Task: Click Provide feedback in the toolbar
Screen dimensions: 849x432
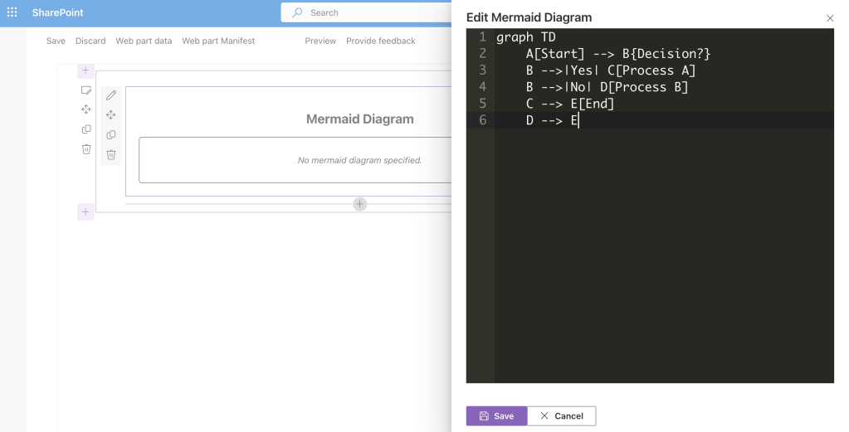Action: 380,41
